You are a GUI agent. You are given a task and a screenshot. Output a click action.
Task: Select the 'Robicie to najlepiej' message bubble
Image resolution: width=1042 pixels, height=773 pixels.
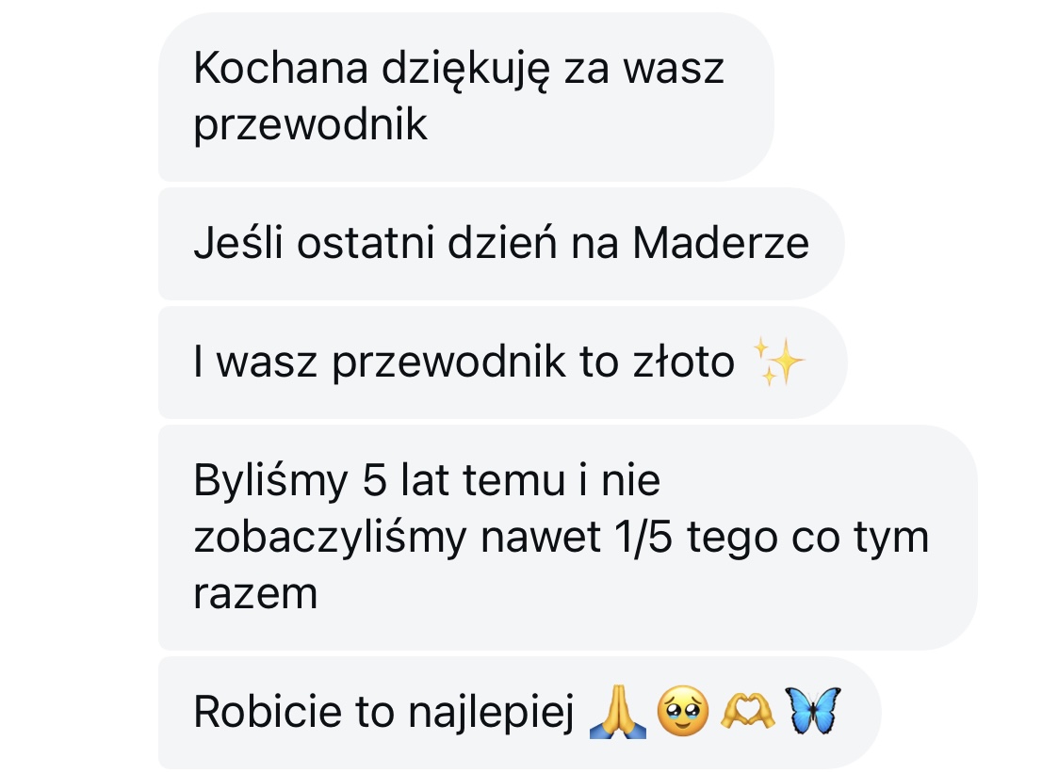520,714
